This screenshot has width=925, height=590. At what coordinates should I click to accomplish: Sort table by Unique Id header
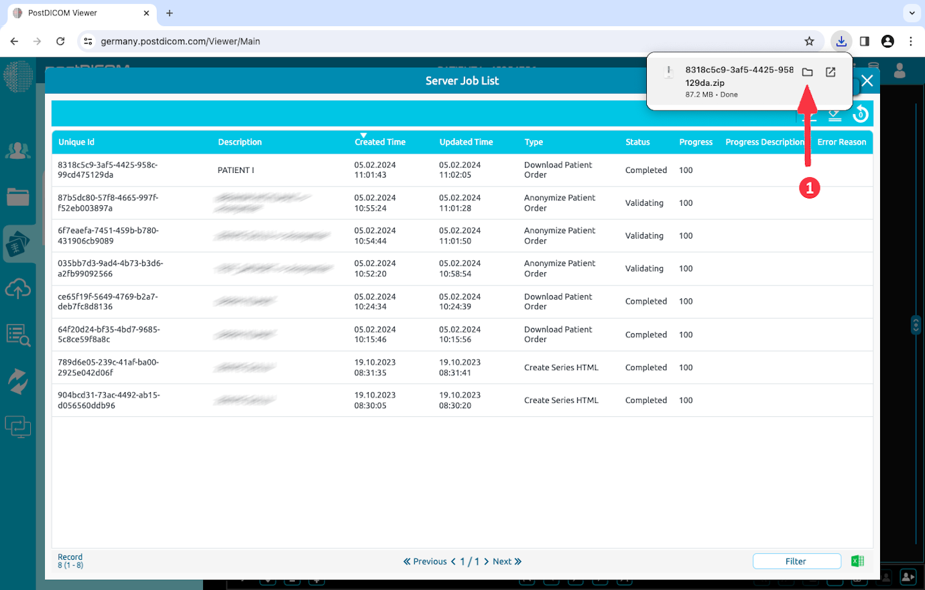76,142
